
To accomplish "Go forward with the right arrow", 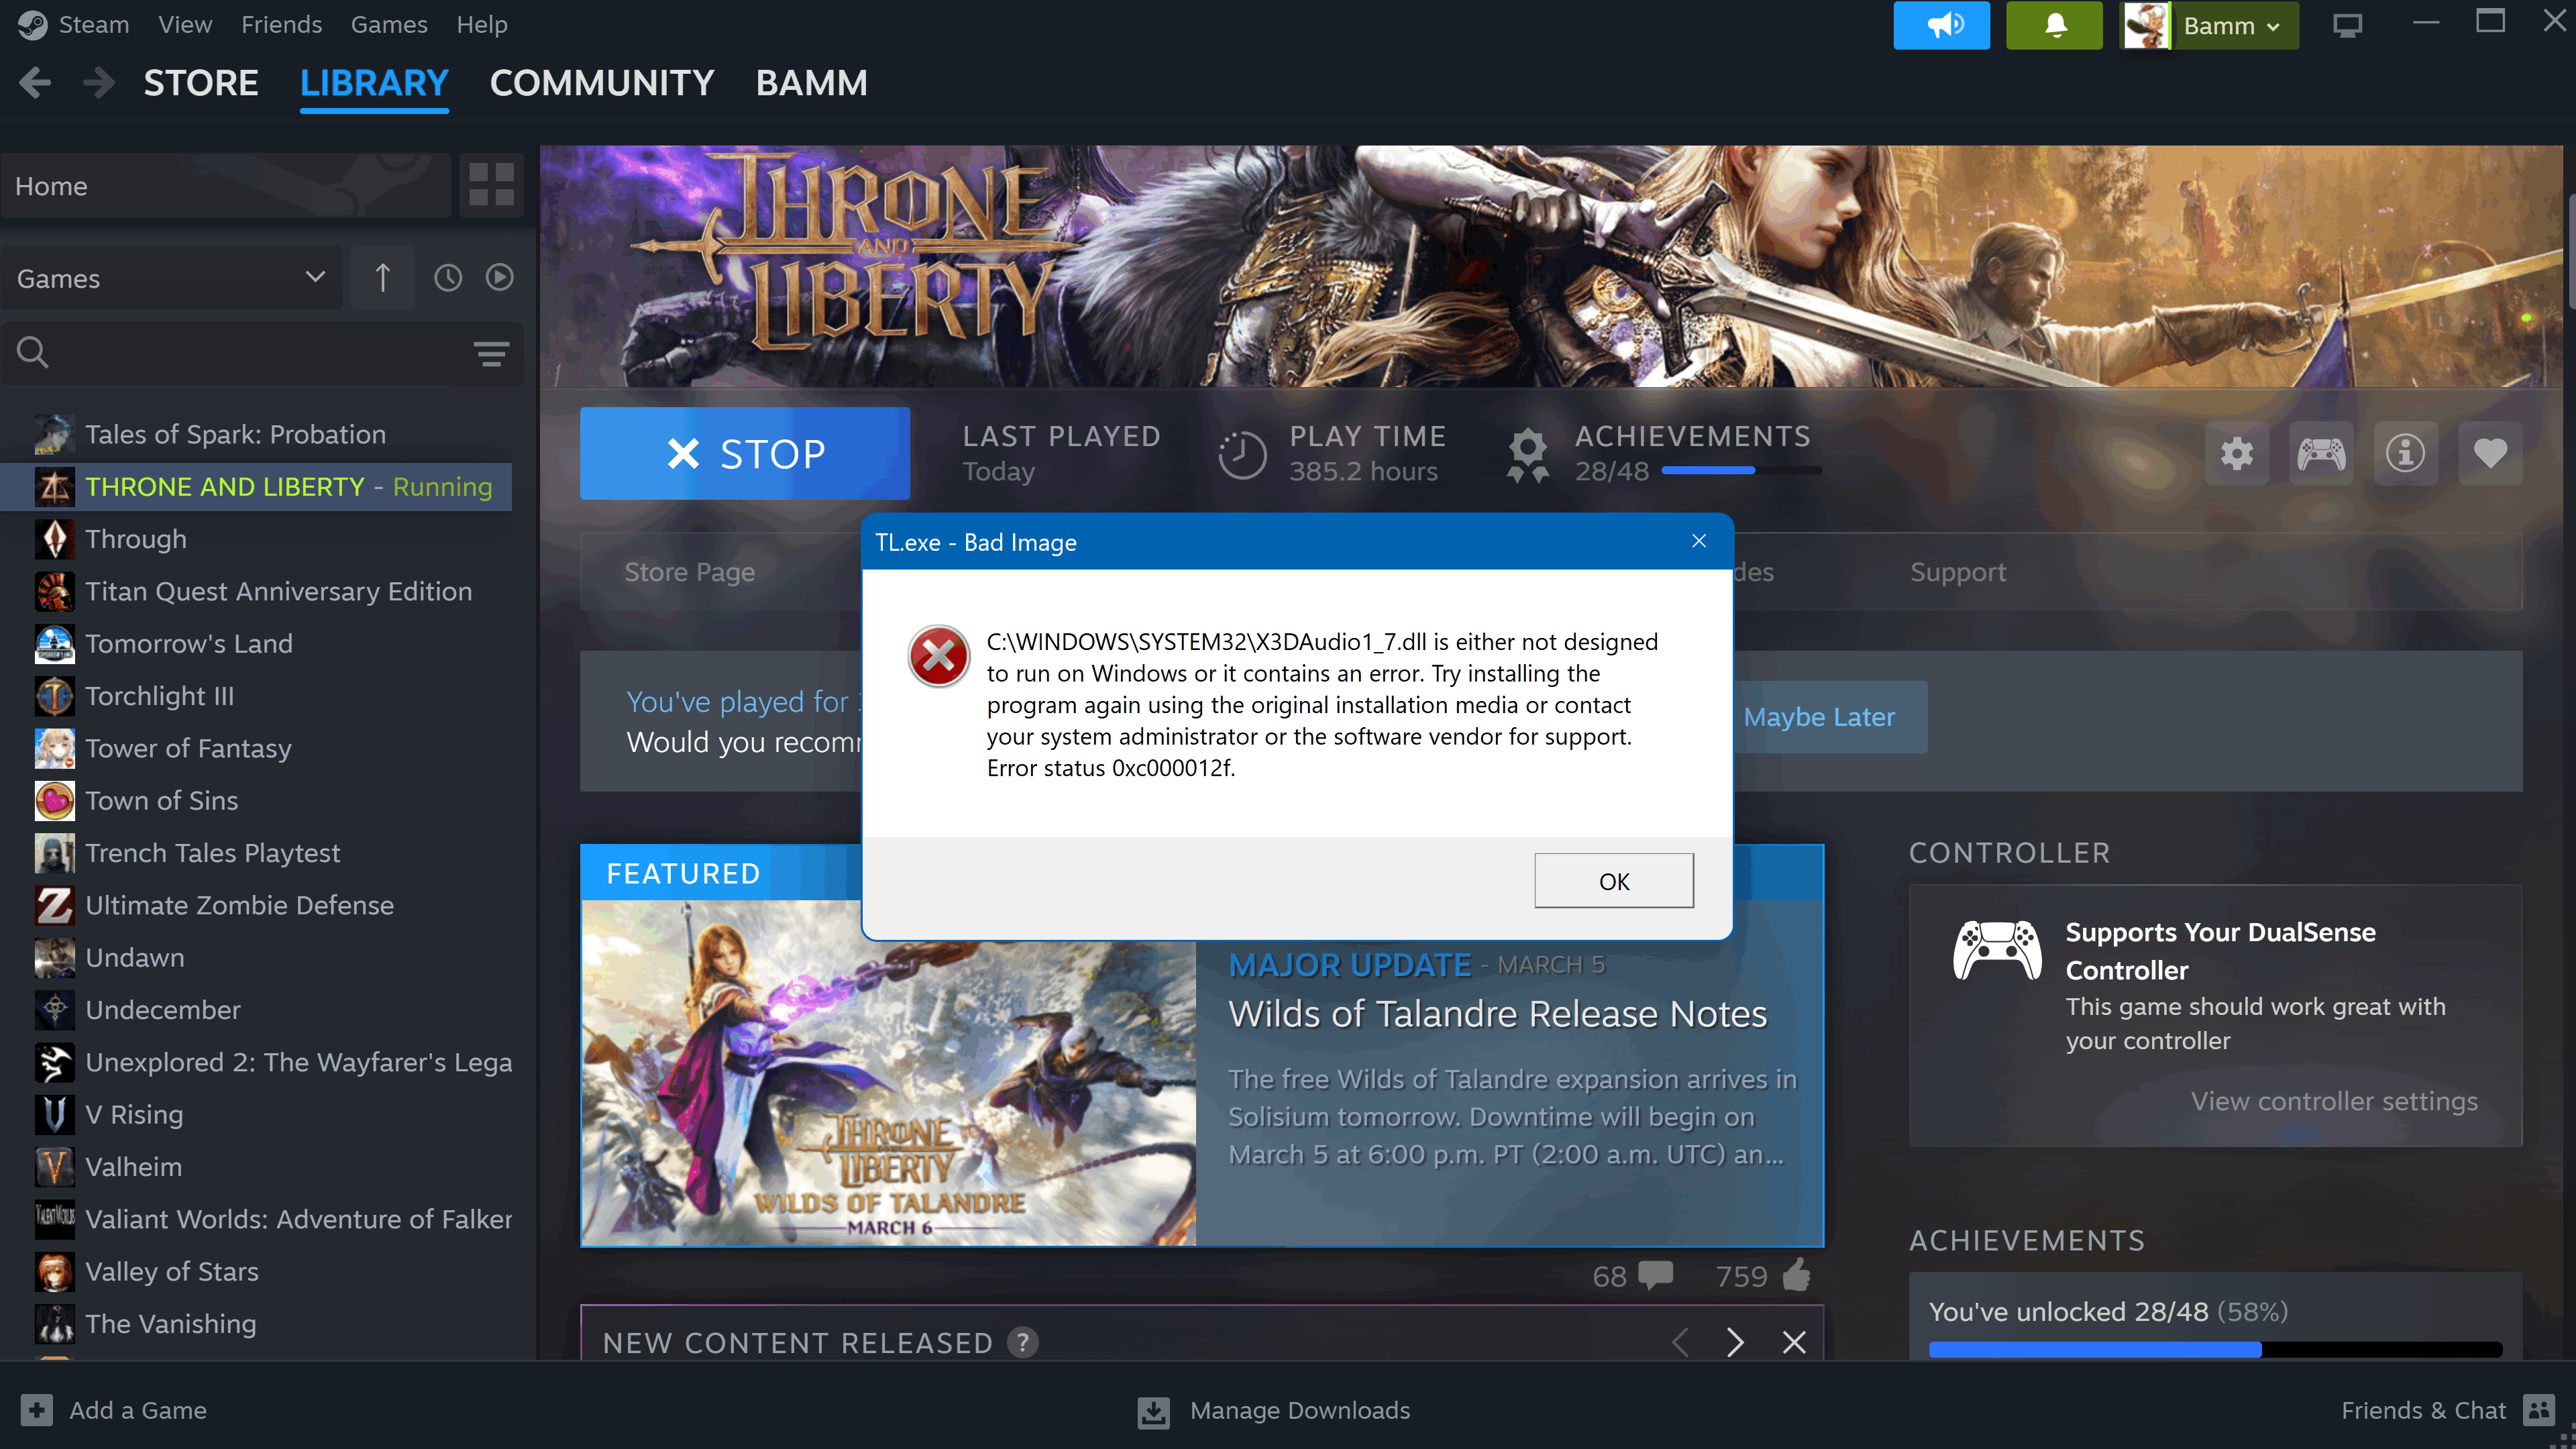I will [98, 83].
